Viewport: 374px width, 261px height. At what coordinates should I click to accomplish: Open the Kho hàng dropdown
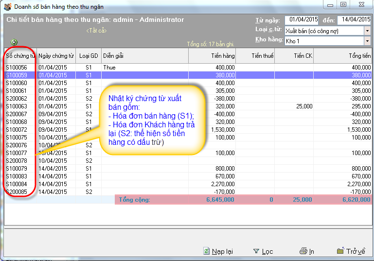[x=367, y=41]
